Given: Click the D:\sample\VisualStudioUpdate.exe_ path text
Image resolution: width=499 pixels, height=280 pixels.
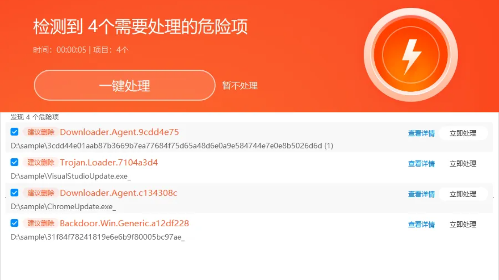Looking at the screenshot, I should pyautogui.click(x=71, y=176).
